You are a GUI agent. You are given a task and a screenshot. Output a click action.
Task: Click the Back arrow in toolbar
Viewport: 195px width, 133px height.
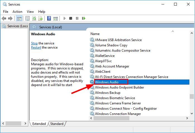tap(4, 19)
